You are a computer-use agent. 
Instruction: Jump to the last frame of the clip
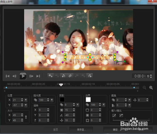click(38, 76)
